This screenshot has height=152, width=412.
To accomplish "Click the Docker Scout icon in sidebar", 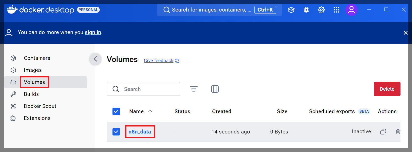I will pos(13,106).
